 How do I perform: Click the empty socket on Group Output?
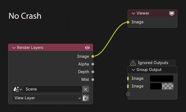tap(128, 94)
